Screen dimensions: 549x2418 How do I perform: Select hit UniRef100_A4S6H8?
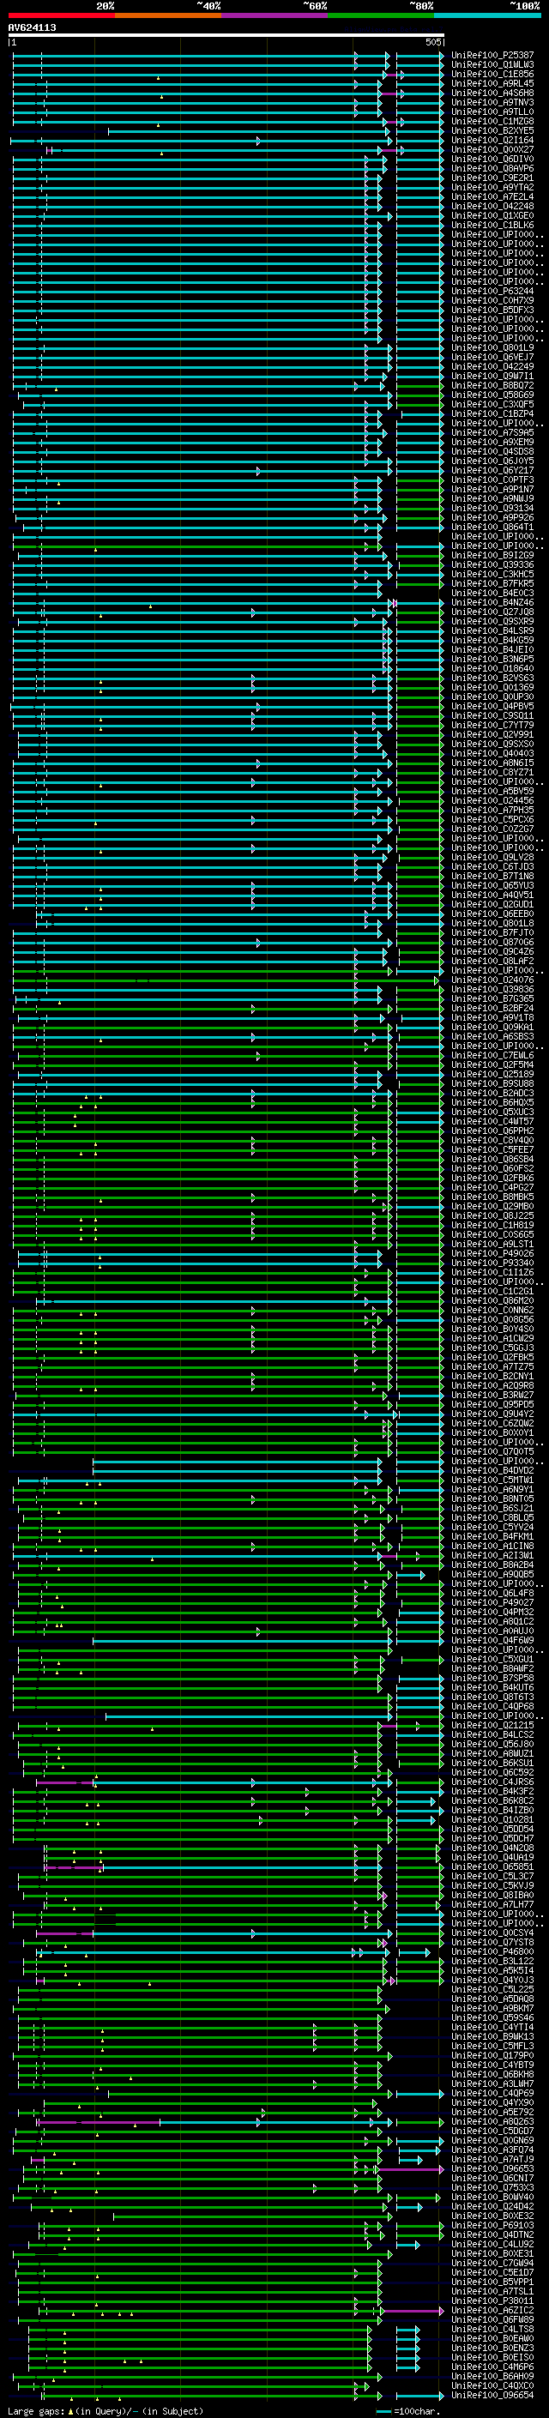tap(492, 93)
